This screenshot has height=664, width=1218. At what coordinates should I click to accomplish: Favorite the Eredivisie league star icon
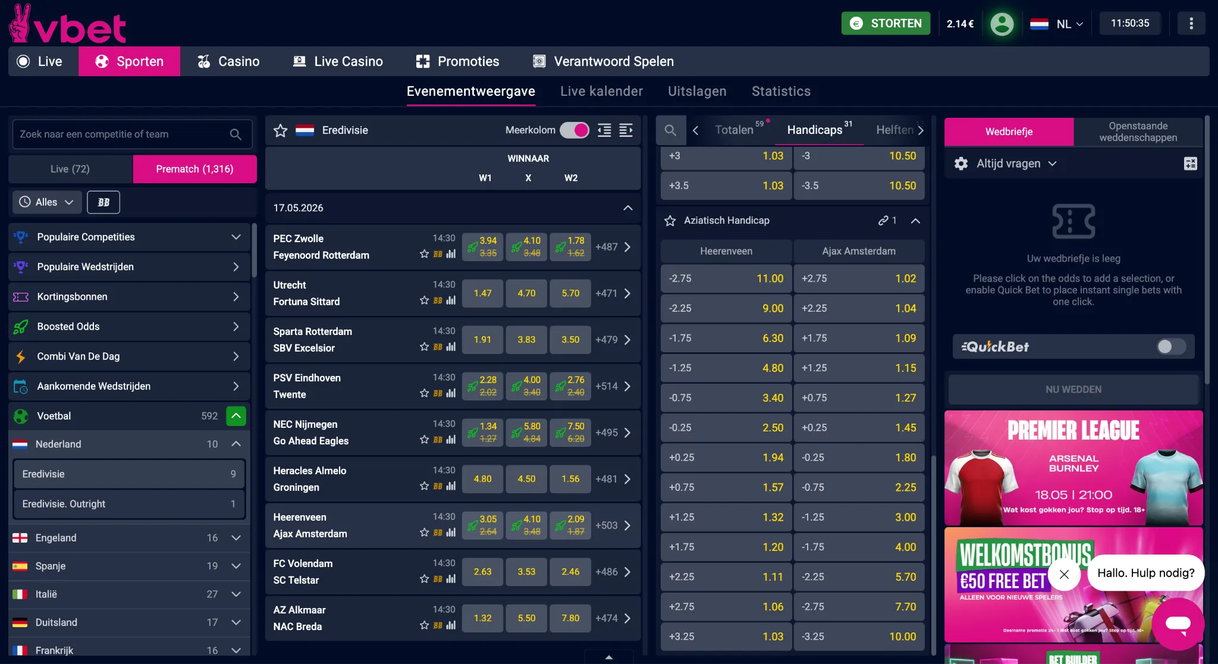coord(281,130)
